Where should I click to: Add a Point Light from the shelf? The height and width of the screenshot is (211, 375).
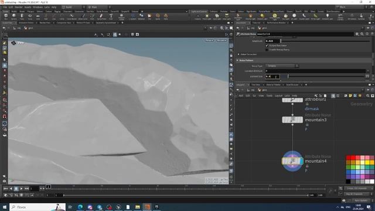[207, 16]
